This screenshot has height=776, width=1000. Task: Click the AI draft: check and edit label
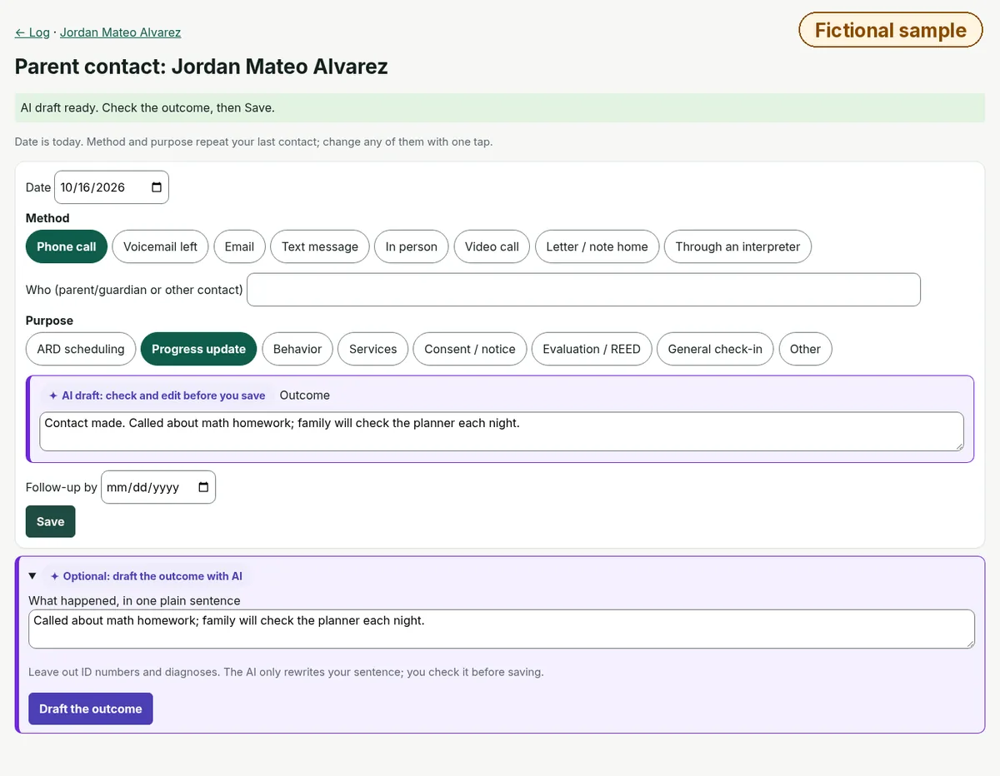click(157, 395)
